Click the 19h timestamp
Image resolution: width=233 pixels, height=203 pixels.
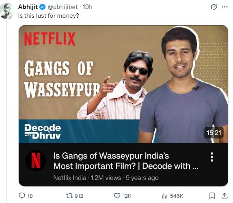point(87,7)
